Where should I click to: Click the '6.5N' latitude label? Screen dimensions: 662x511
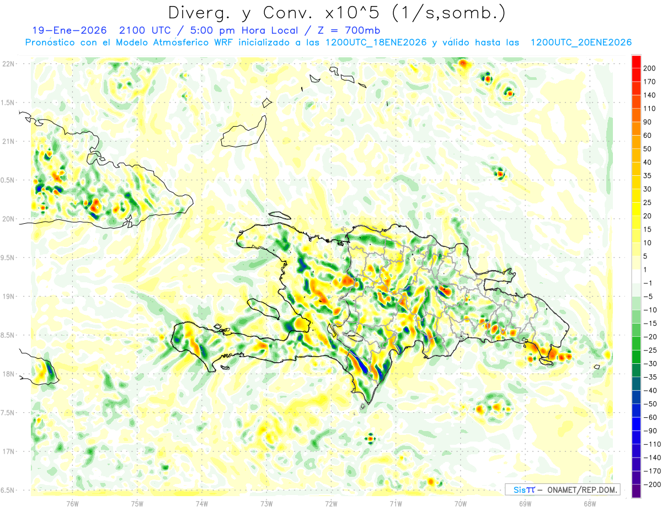[x=8, y=490]
